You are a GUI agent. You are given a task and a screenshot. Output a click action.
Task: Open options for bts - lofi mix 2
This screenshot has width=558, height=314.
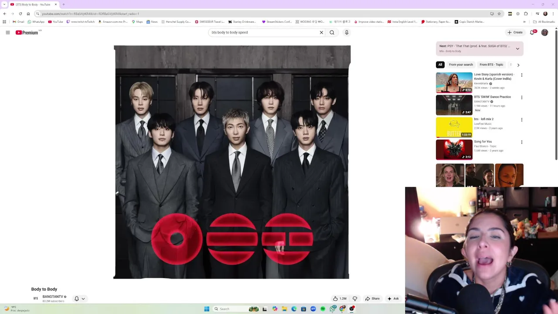(x=521, y=119)
